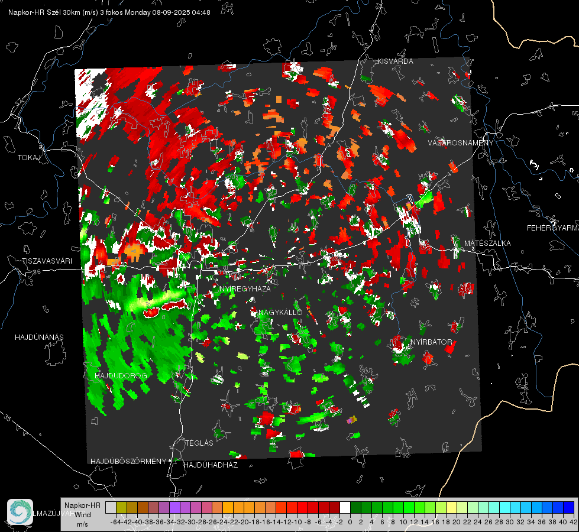The height and width of the screenshot is (532, 579).
Task: Pick the pale yellow swatch above 18-20
Action: [x=452, y=508]
